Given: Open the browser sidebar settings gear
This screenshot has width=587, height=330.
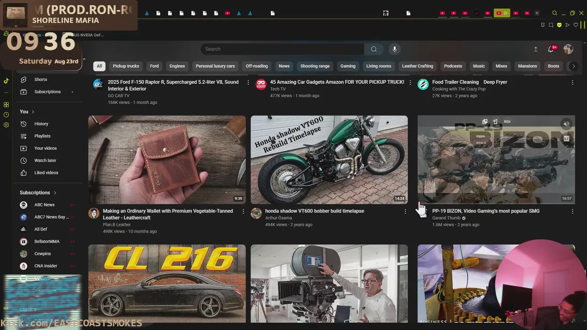Looking at the screenshot, I should [x=6, y=125].
